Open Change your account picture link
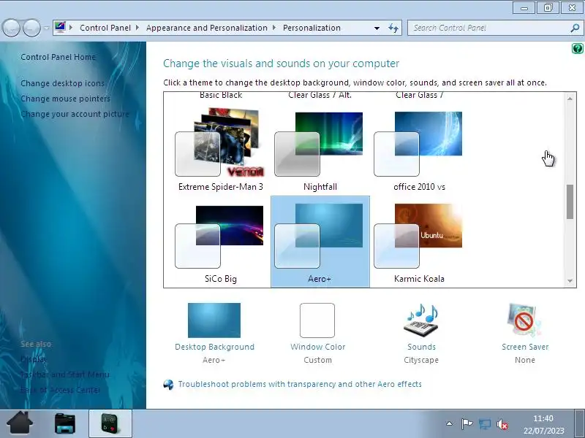Screen dimensions: 585x438 (x=75, y=114)
